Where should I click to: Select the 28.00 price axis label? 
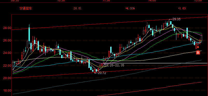(x=7, y=28)
